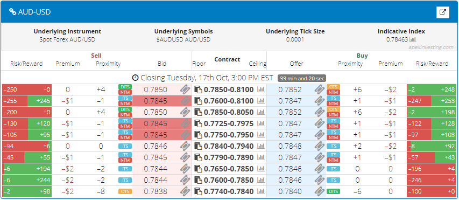
Task: Click AUD-USD link icon in header
Action: point(12,12)
